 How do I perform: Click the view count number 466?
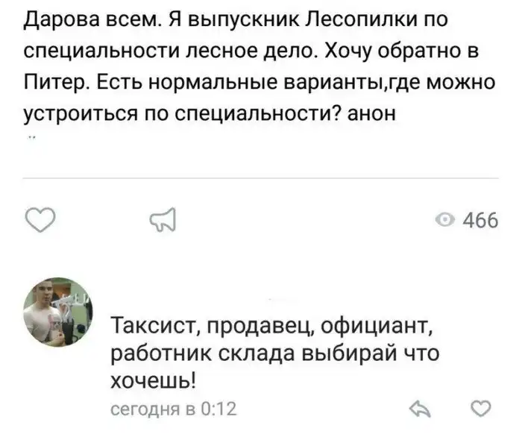tap(480, 221)
